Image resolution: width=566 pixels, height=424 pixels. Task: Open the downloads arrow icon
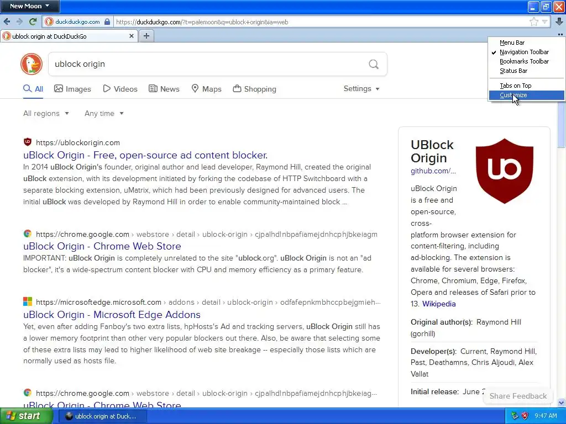(x=559, y=22)
